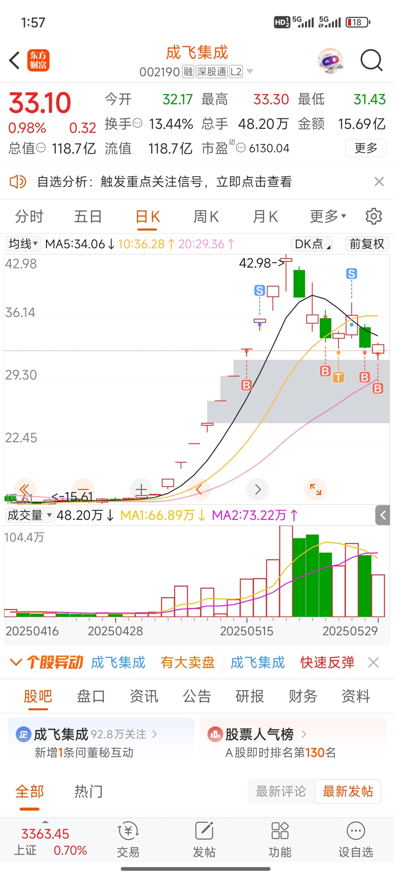Tap the 总值 info icon
The height and width of the screenshot is (878, 394).
pos(41,148)
